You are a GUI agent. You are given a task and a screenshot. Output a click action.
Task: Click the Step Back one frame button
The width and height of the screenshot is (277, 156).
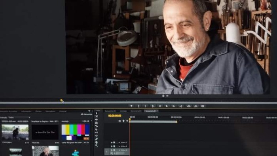click(x=160, y=106)
